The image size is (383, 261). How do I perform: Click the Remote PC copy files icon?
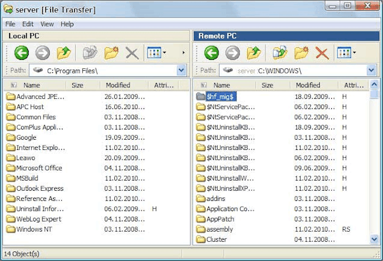tap(280, 52)
